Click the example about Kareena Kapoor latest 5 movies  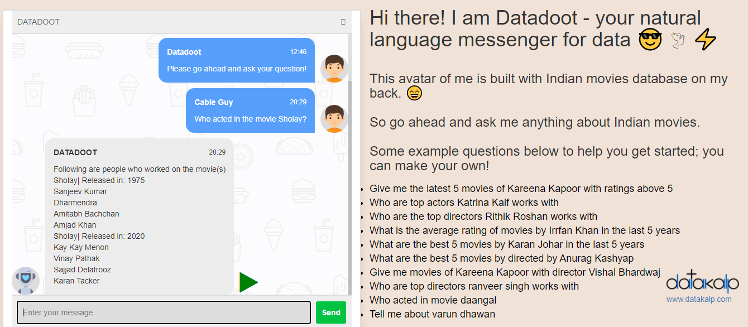521,189
